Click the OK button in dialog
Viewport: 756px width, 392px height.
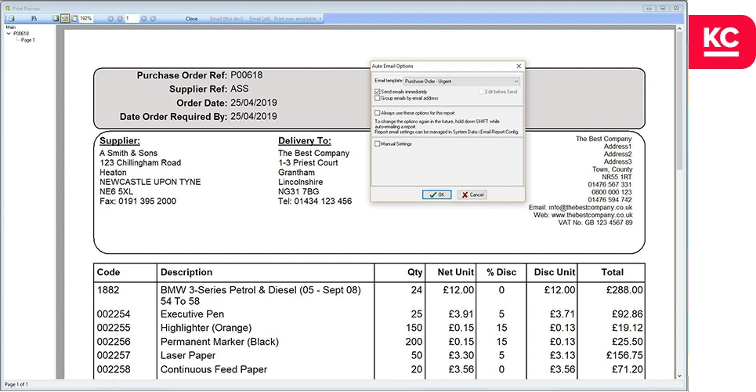(437, 194)
